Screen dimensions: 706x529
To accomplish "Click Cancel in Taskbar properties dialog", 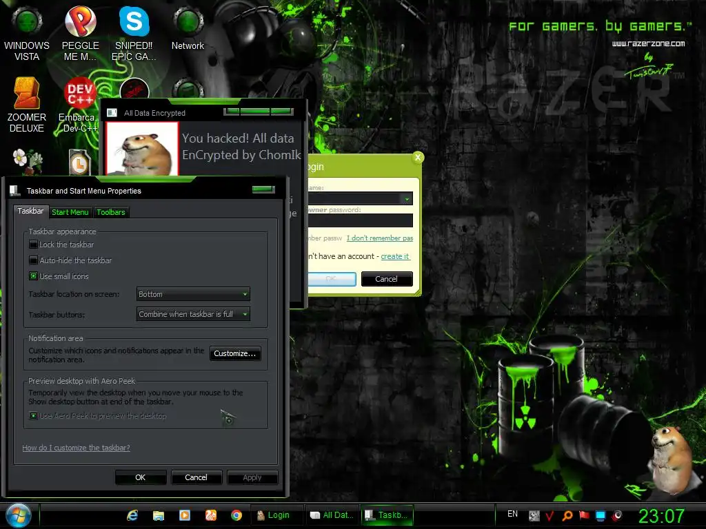I will [196, 477].
